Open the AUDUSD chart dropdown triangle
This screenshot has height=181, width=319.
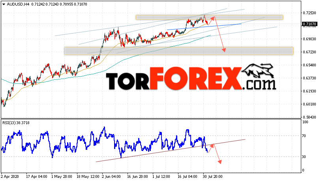click(x=4, y=4)
